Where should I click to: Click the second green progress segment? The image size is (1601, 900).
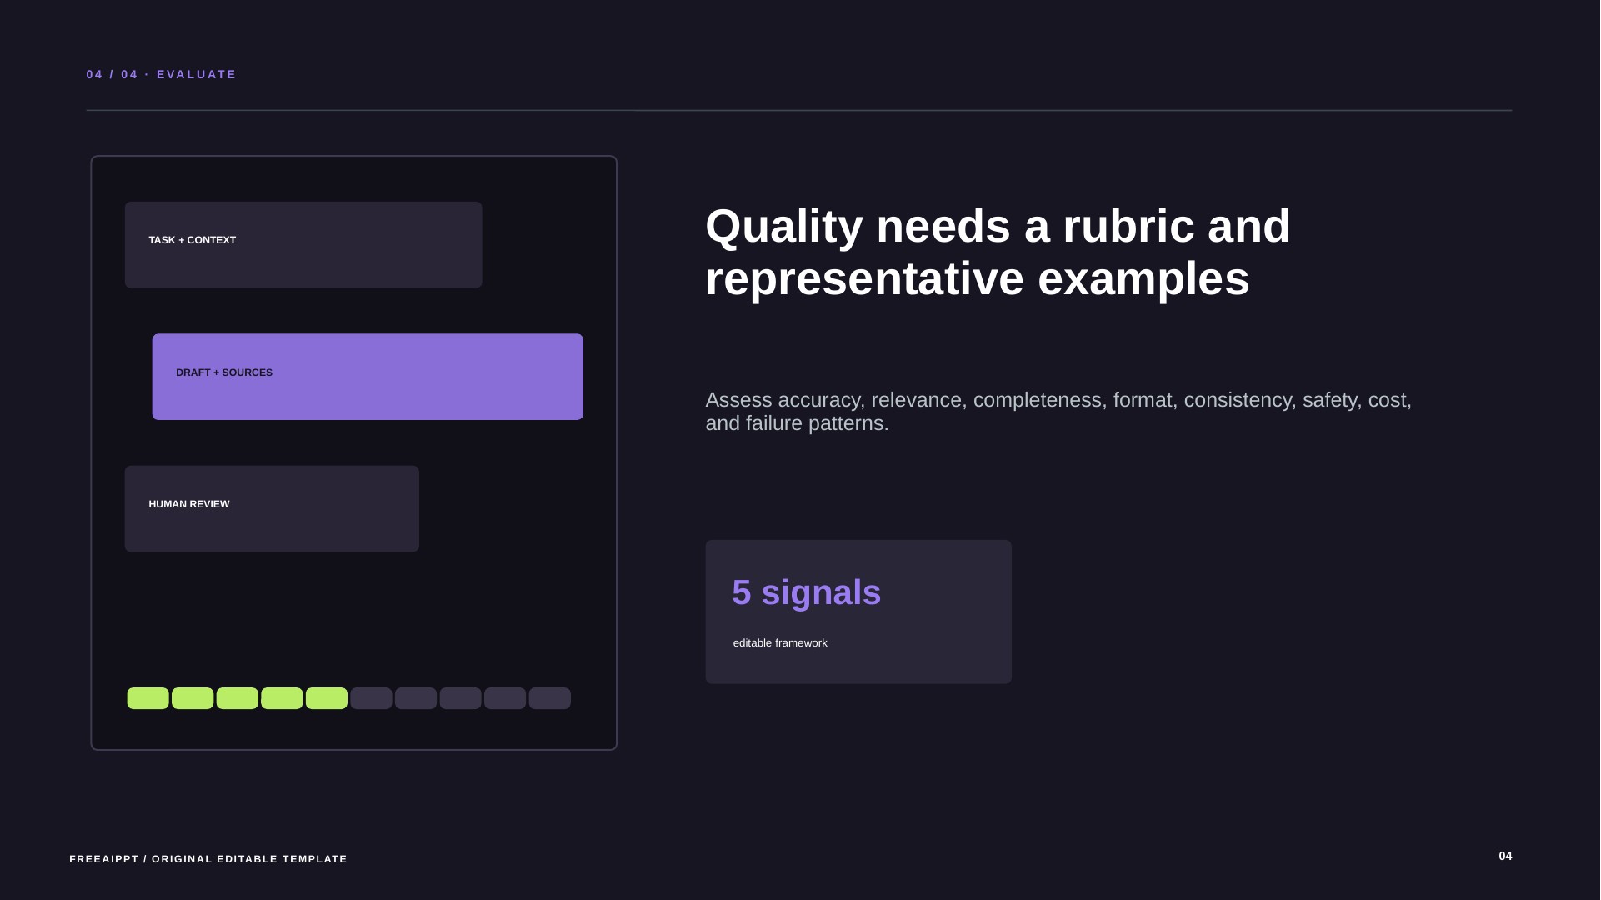tap(193, 698)
